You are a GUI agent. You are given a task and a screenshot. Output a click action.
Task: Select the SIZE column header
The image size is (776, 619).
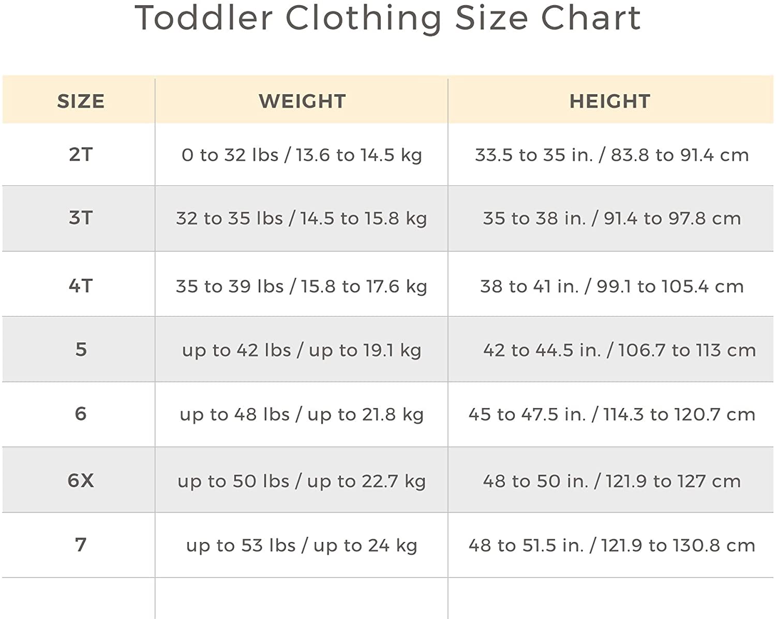click(x=81, y=101)
